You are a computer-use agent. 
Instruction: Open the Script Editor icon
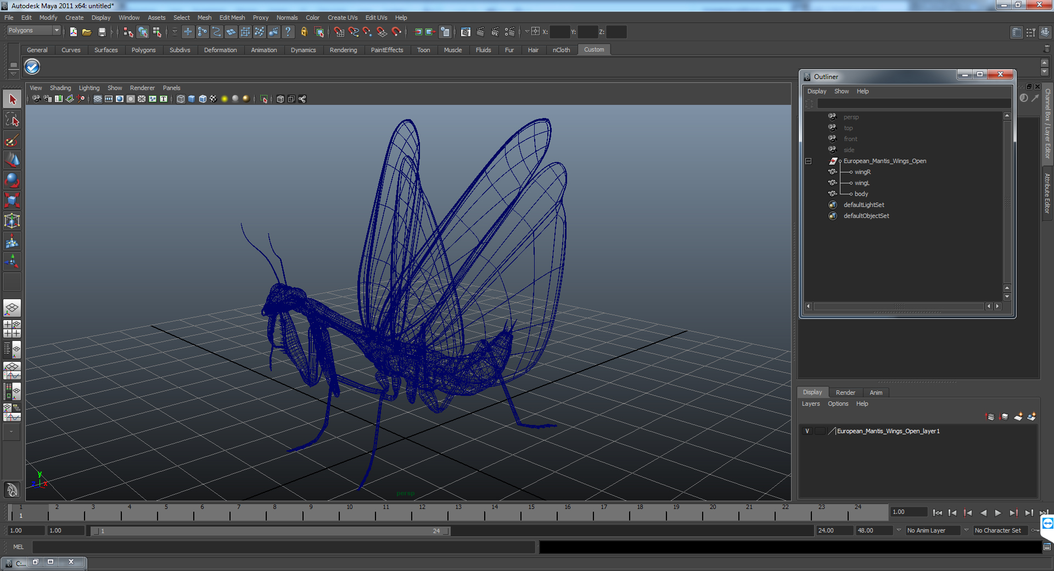[1047, 547]
